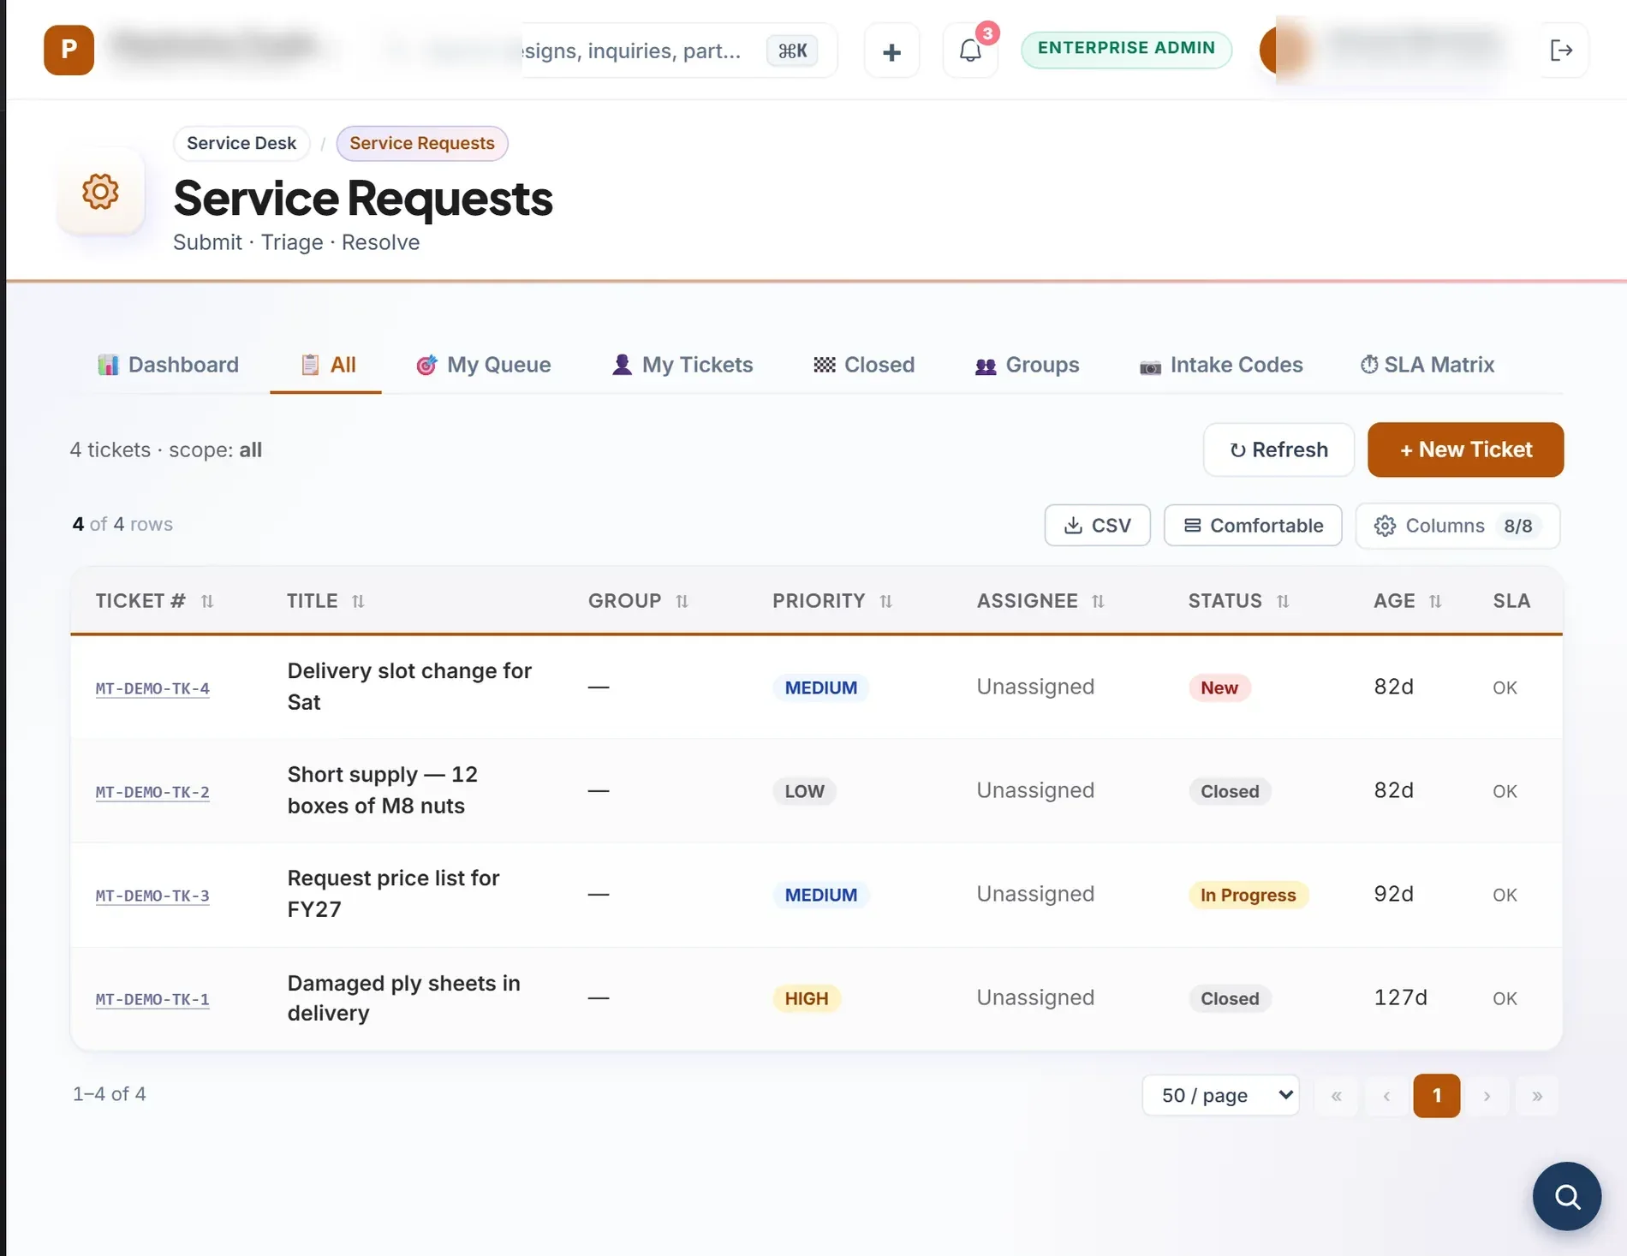Viewport: 1627px width, 1256px height.
Task: Click the In Progress status badge
Action: click(x=1248, y=895)
